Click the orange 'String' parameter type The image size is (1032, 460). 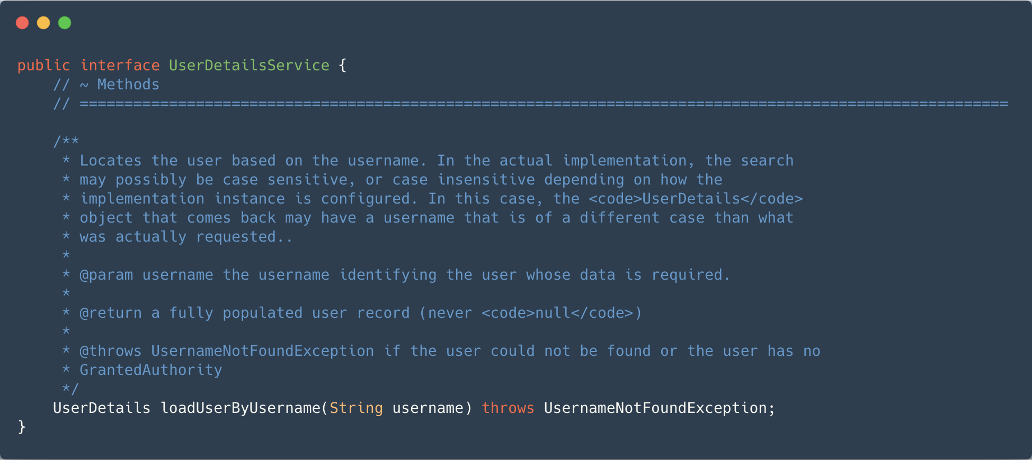coord(356,408)
